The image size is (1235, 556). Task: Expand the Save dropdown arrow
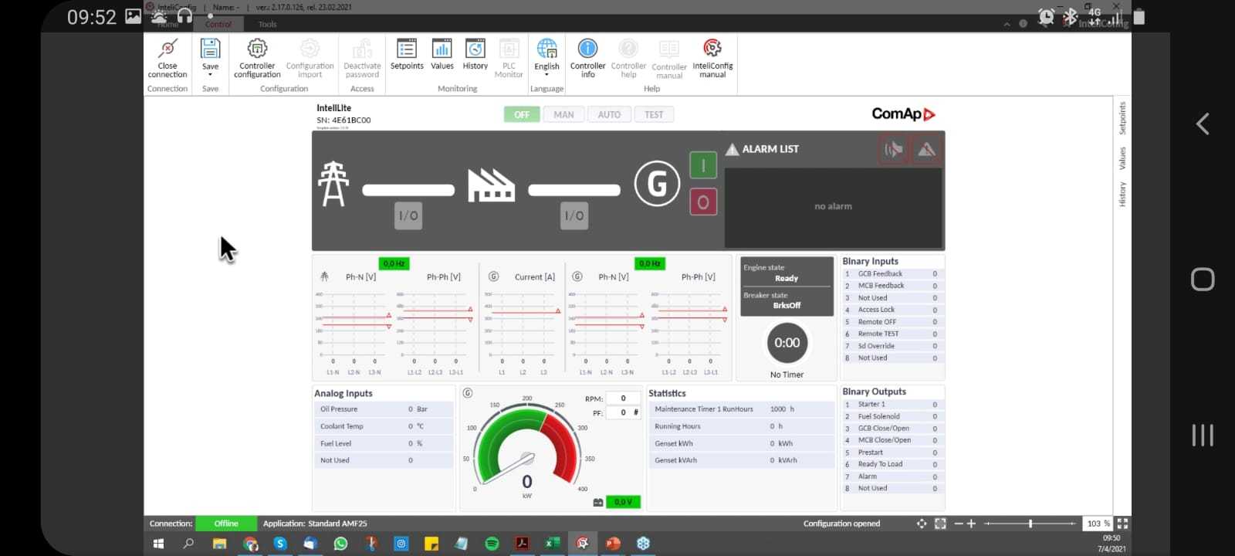pos(210,75)
